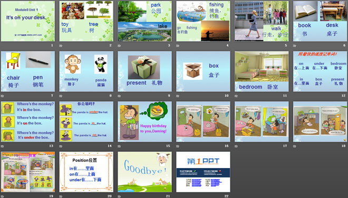Select the park and lake slide 3

(144, 21)
